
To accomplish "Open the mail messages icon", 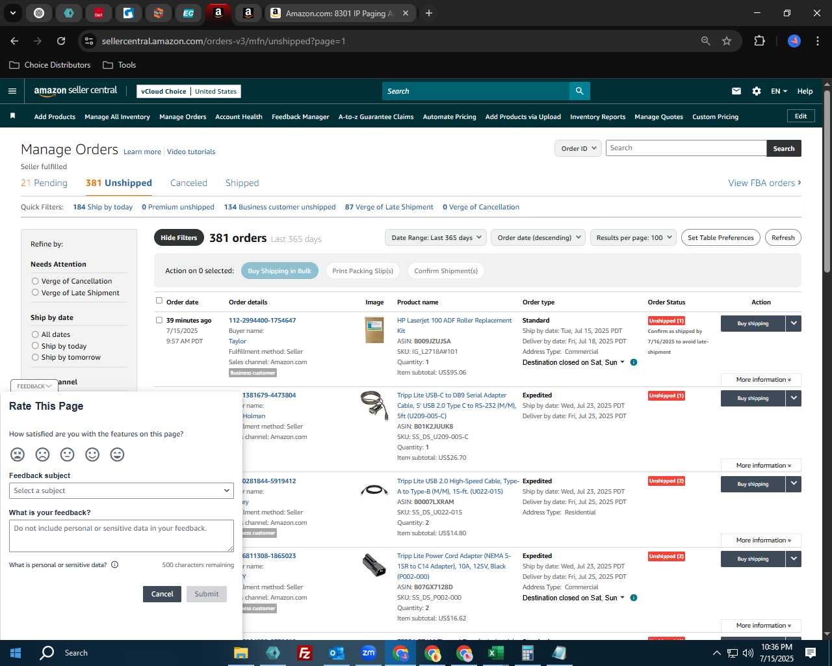I will click(736, 91).
